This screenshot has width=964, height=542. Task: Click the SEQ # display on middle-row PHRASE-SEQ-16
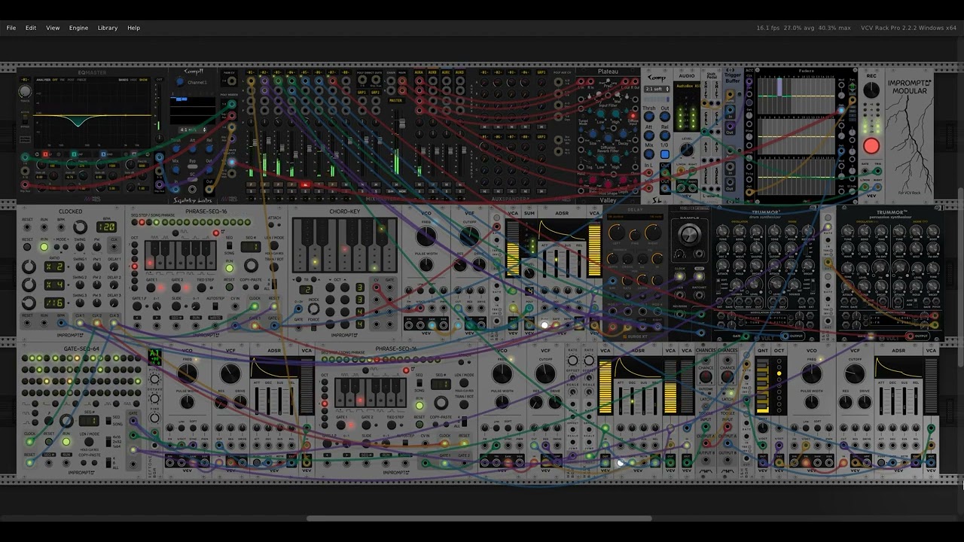[x=251, y=247]
